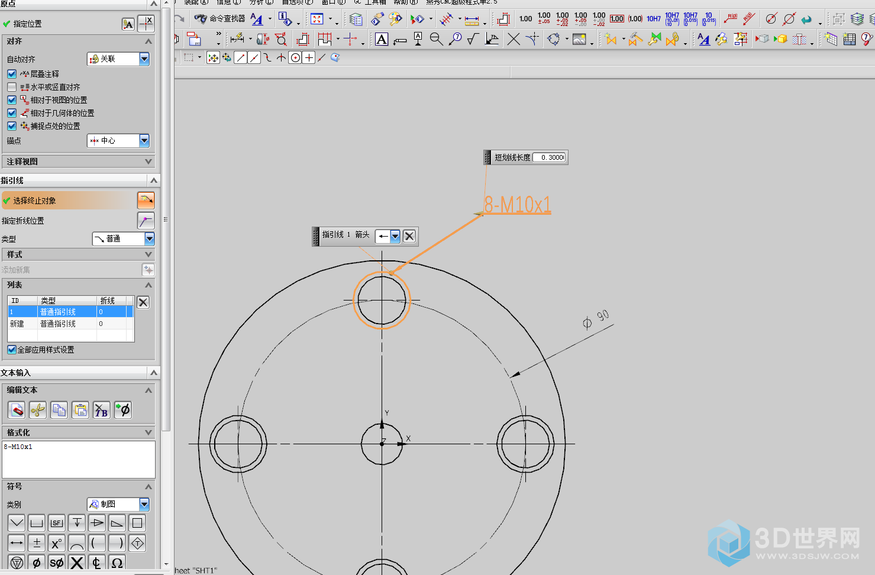Screen dimensions: 875x575
Task: Insert the SF spotface symbol
Action: point(57,523)
